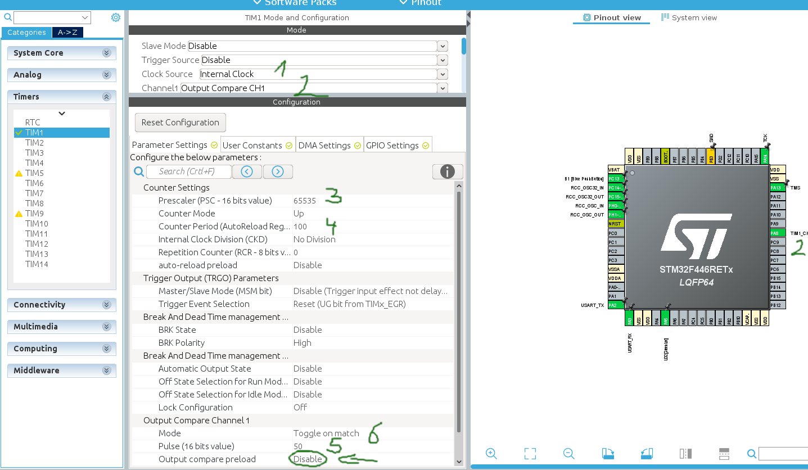Open the Clock Source dropdown
This screenshot has height=470, width=808.
point(443,74)
